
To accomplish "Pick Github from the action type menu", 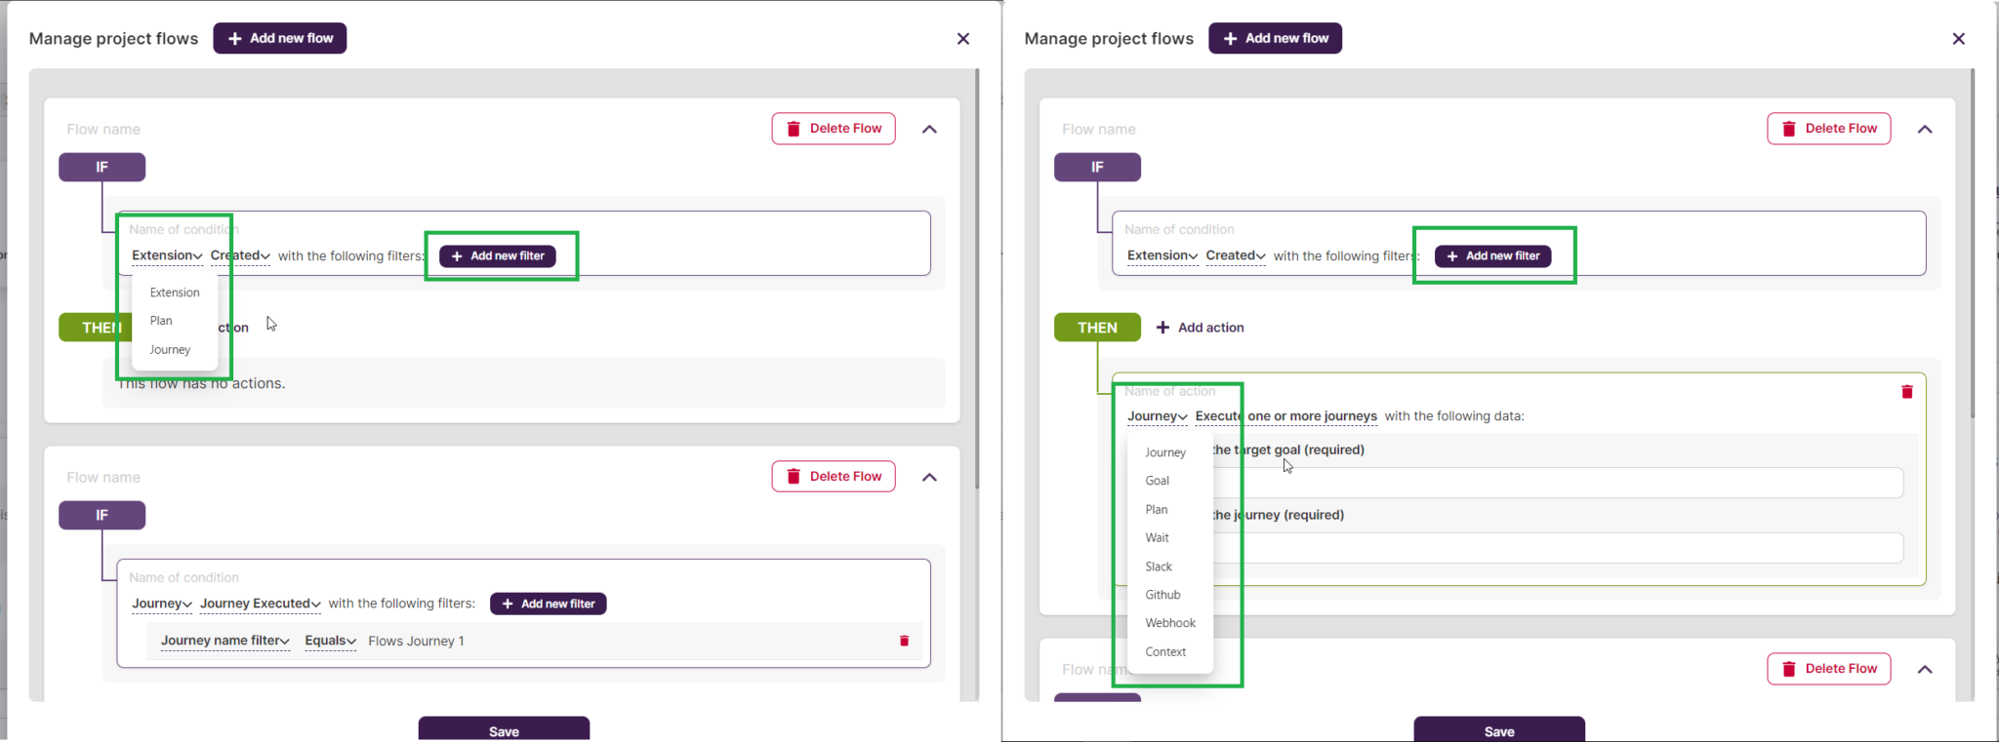I will pos(1163,595).
